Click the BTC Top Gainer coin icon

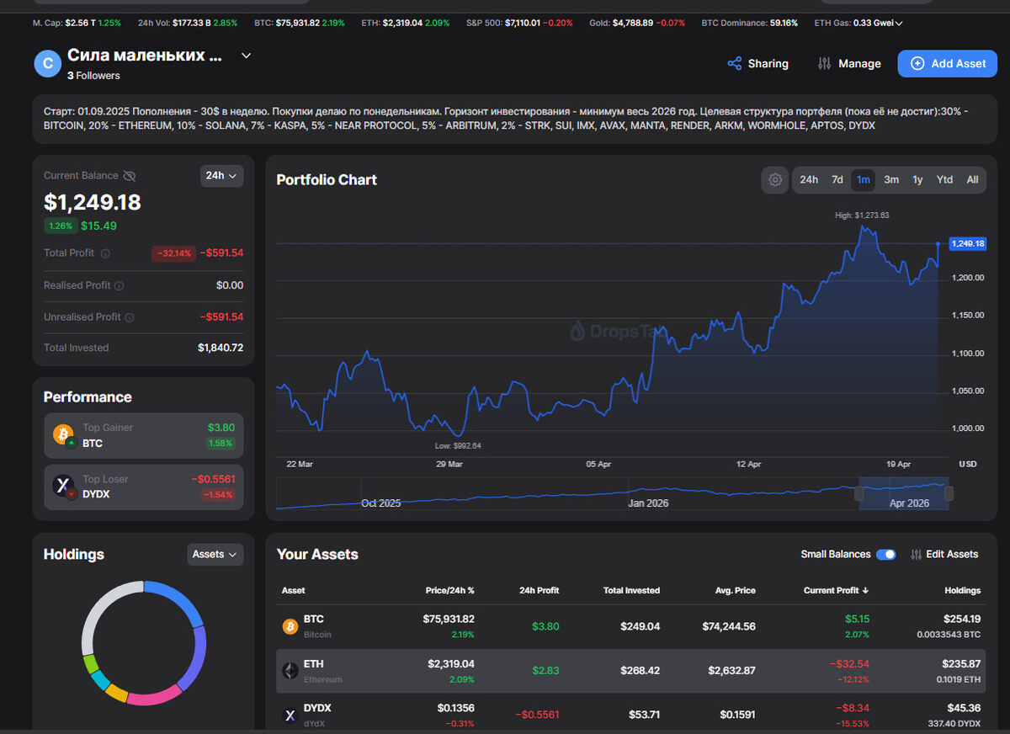click(63, 434)
